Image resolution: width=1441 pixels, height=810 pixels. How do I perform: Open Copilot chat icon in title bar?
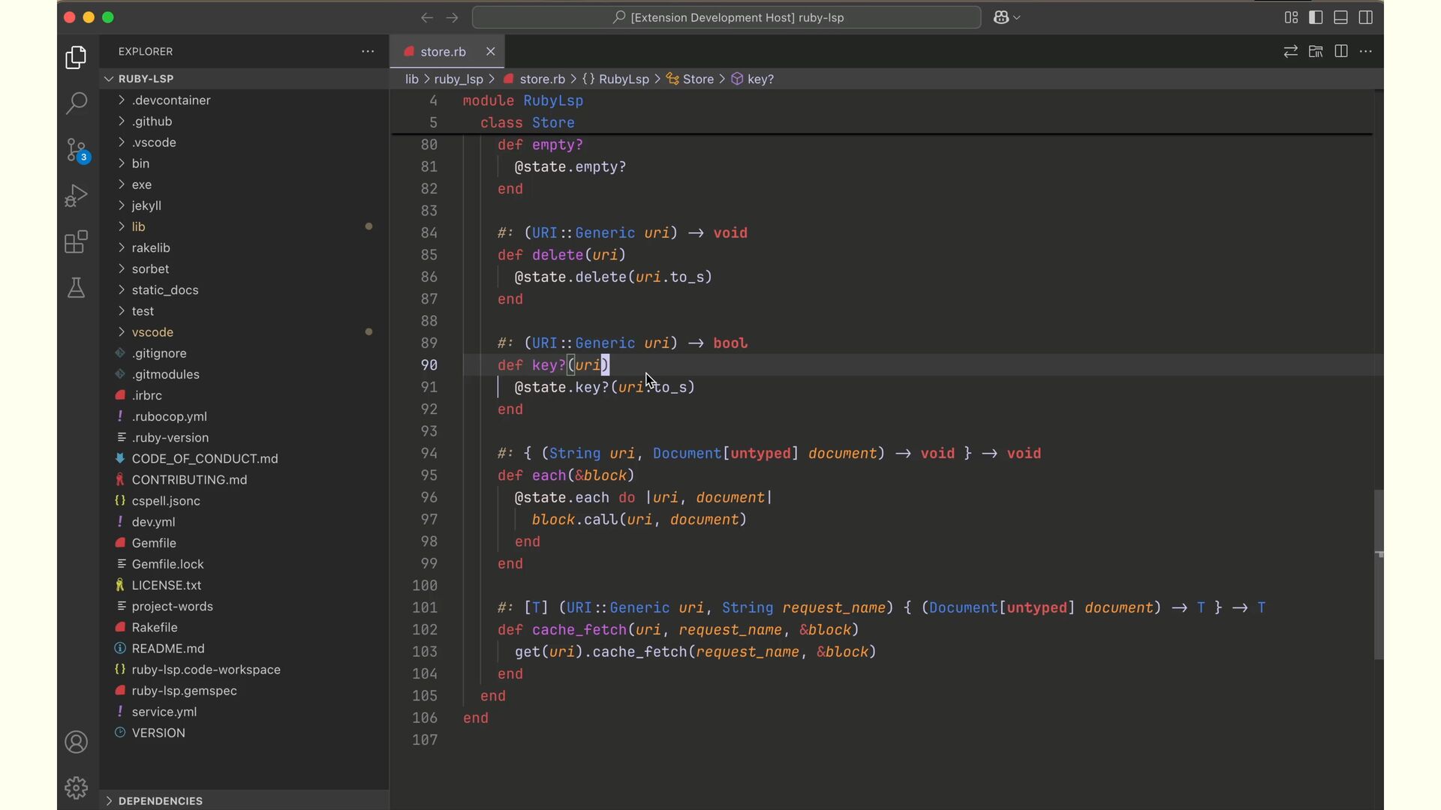(1001, 17)
